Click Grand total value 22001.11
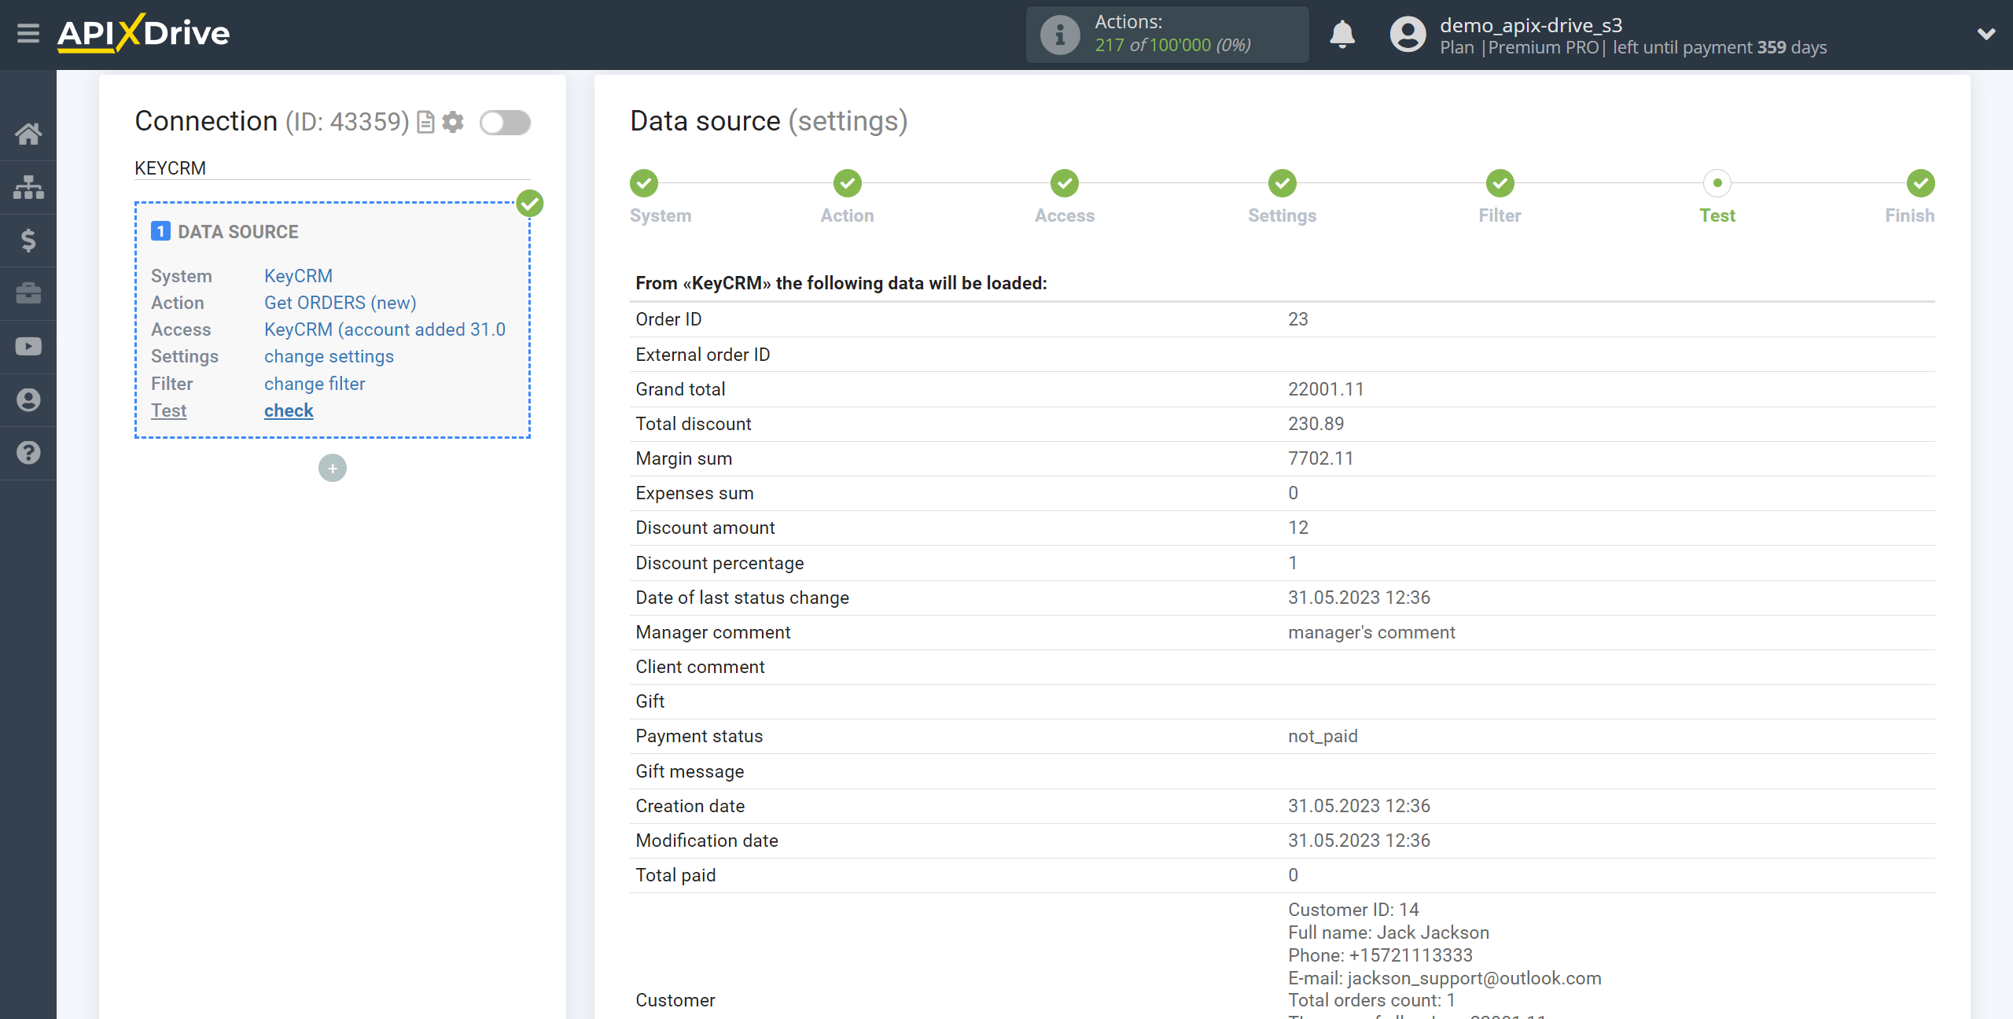Viewport: 2013px width, 1019px height. (x=1327, y=389)
